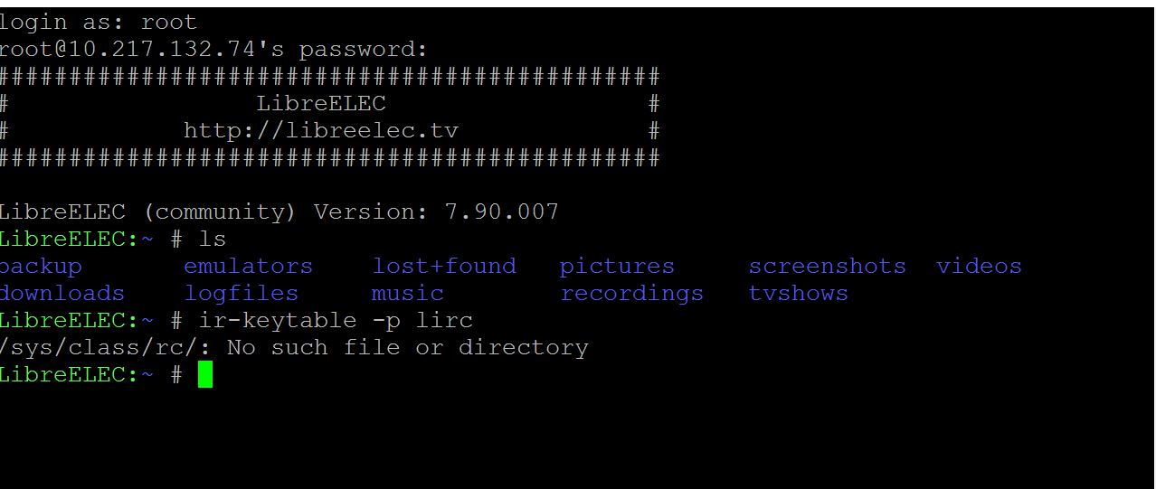
Task: Select the 'recordings' directory name
Action: 631,294
